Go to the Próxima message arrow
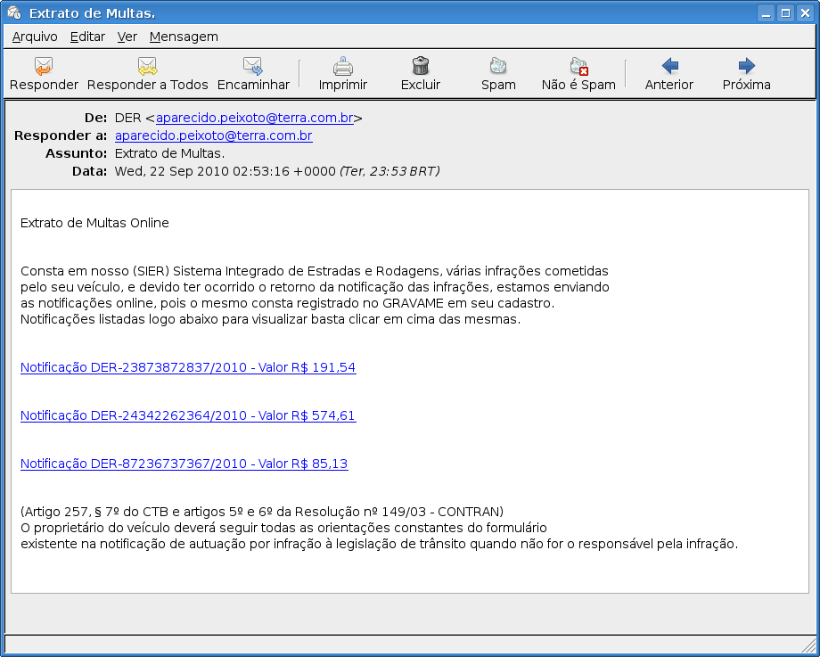The width and height of the screenshot is (820, 657). point(747,66)
